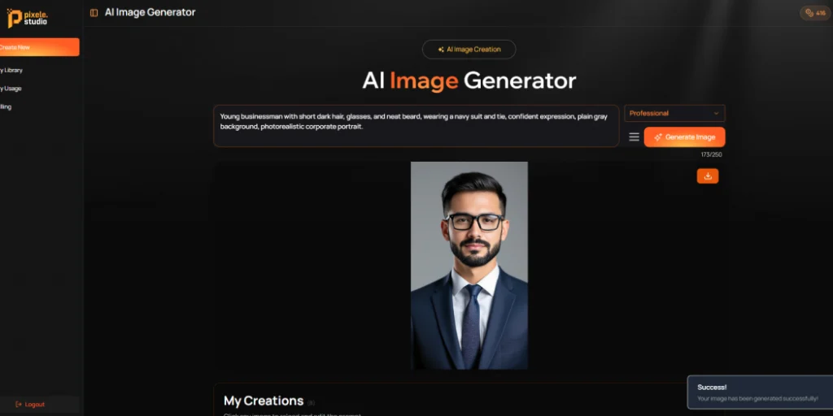Click the AI Image Creation sparkle icon
Viewport: 833px width, 416px height.
[x=441, y=50]
